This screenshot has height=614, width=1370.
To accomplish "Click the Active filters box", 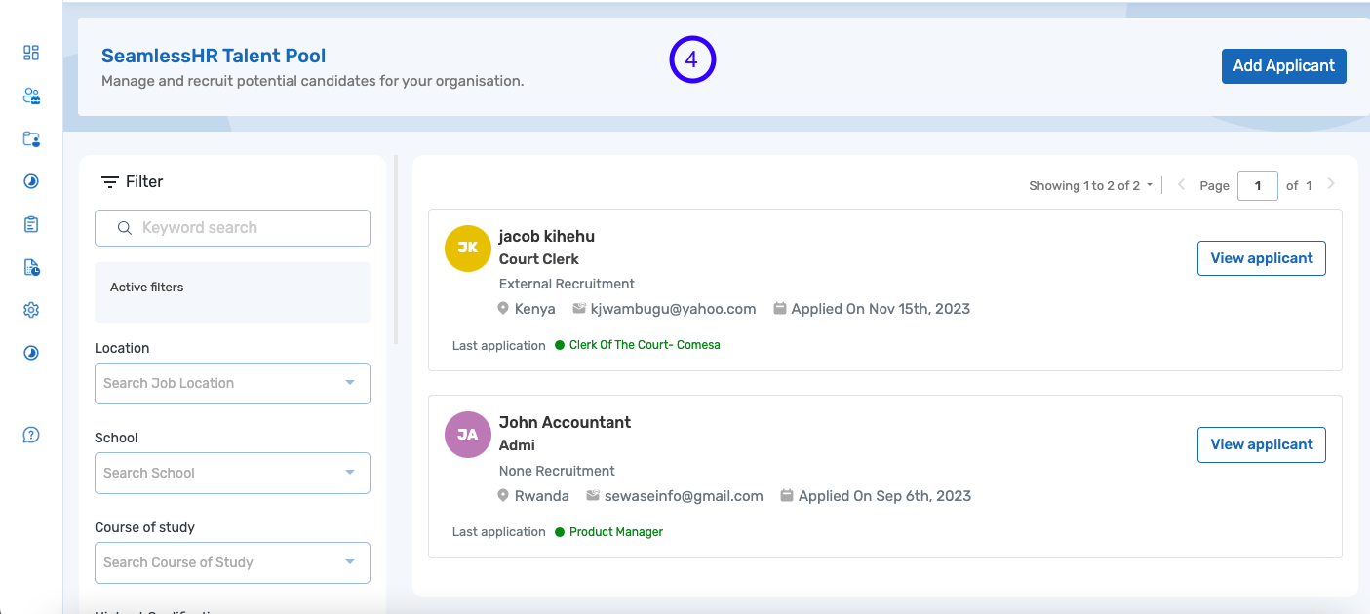I will tap(232, 292).
